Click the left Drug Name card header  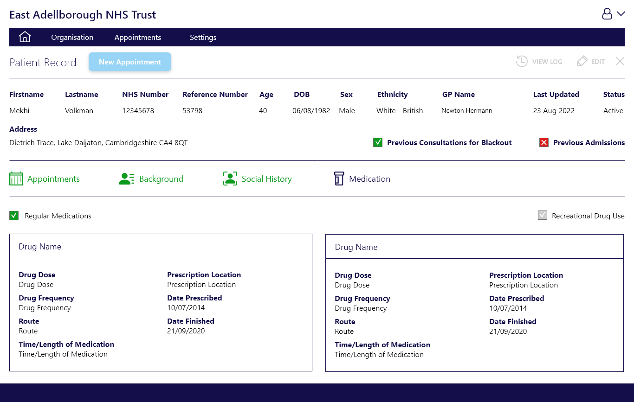[161, 247]
